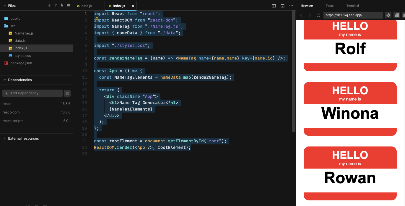The image size is (405, 206).
Task: Click the CSS file icon beside styles.css
Action: 10,55
